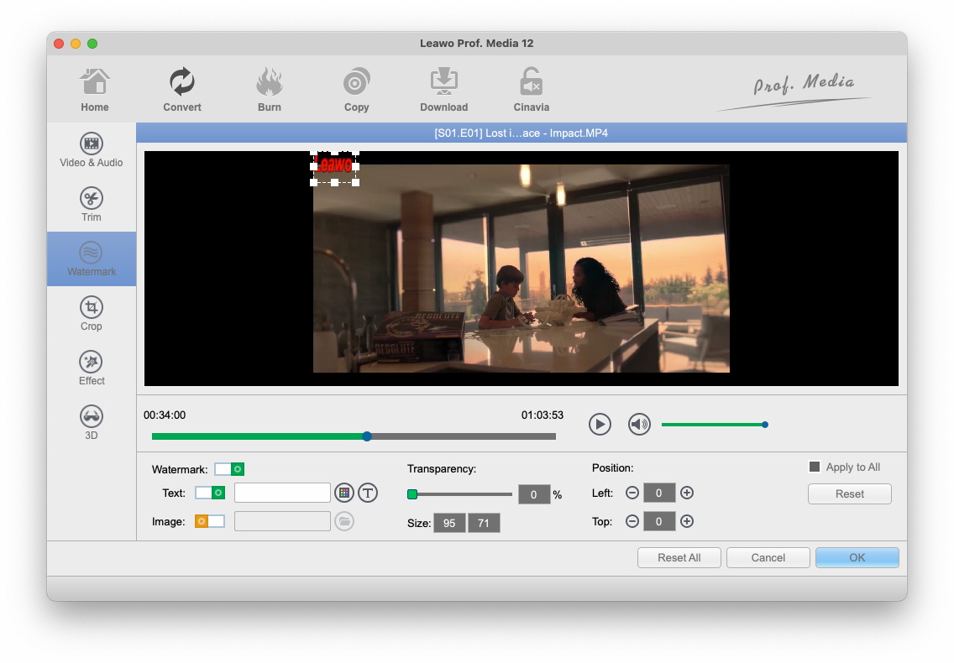Viewport: 954px width, 663px height.
Task: Mute audio with the speaker icon
Action: point(639,425)
